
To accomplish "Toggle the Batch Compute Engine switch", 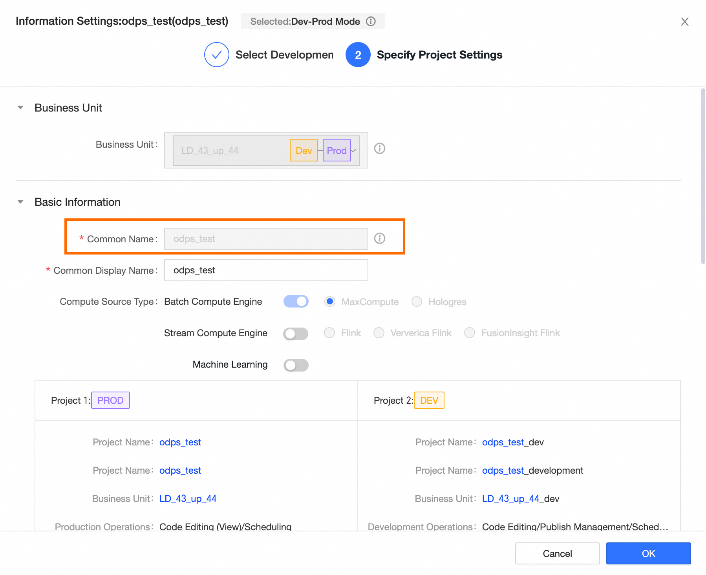I will pos(296,302).
